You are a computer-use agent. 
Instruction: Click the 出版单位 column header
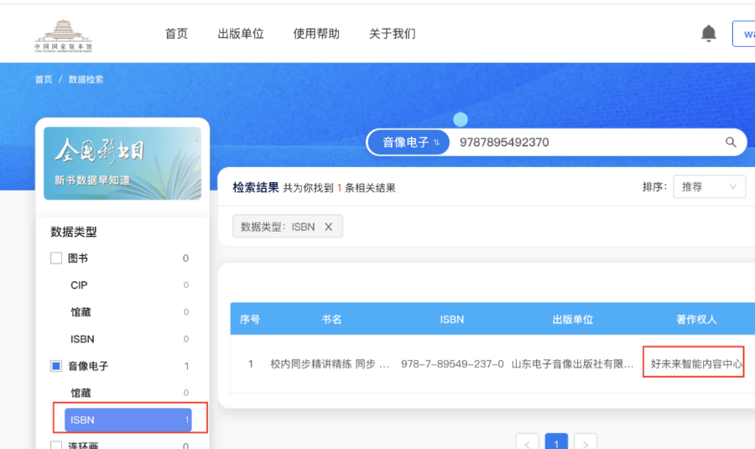572,320
